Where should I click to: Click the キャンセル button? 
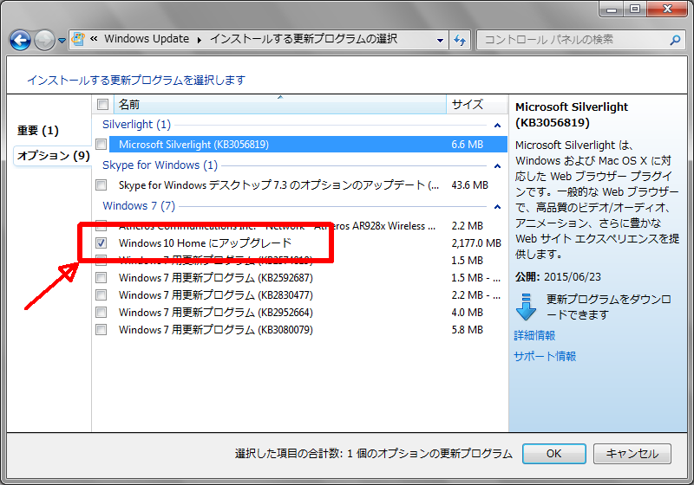(x=632, y=454)
